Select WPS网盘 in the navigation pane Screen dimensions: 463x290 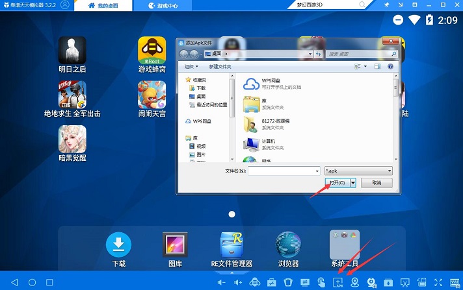click(x=198, y=121)
